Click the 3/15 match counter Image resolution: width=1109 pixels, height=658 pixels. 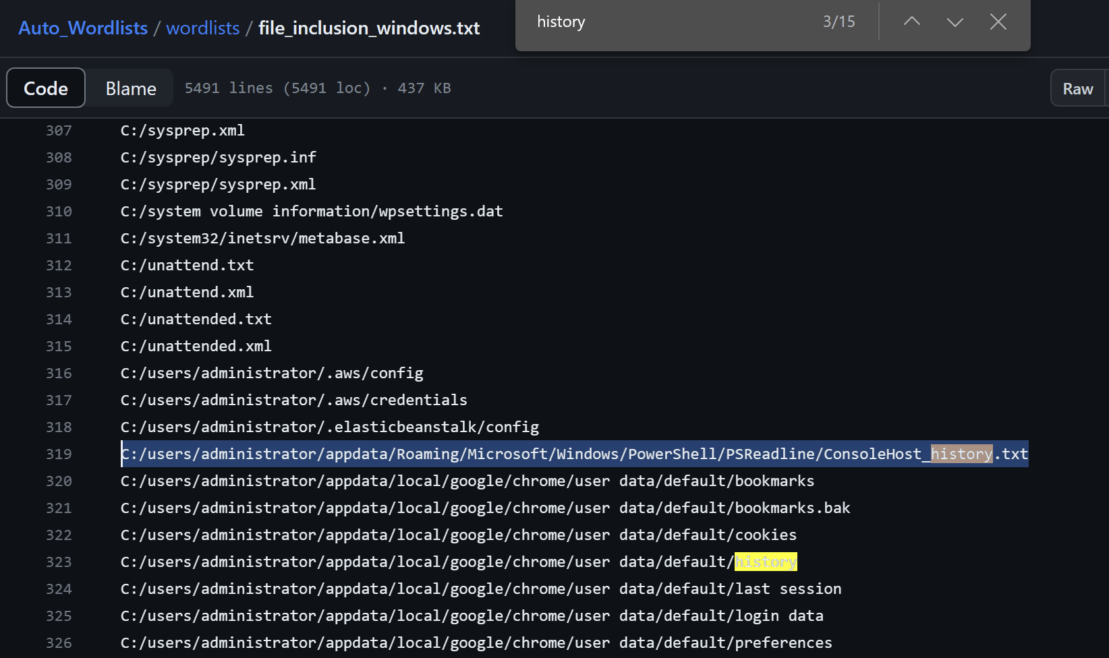838,22
